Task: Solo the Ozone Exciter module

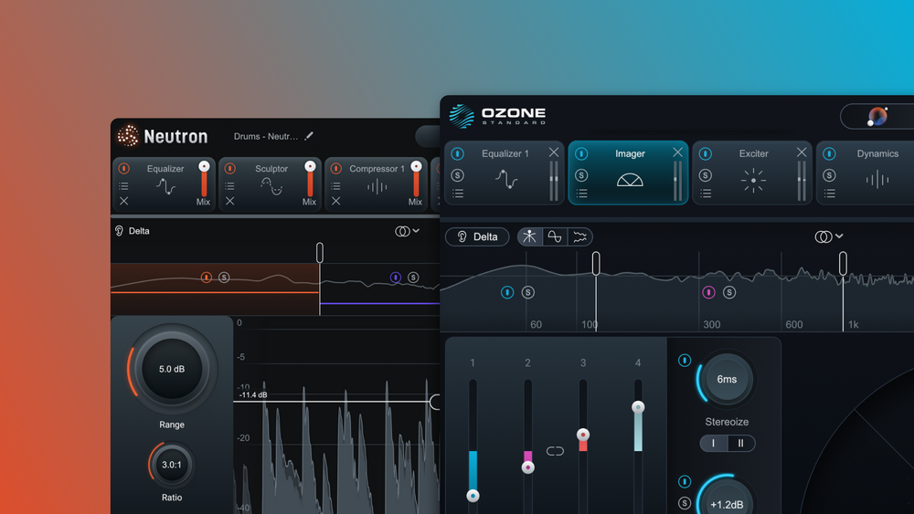Action: (706, 175)
